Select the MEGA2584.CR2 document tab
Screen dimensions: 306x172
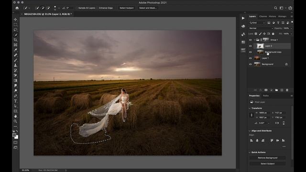pyautogui.click(x=48, y=14)
